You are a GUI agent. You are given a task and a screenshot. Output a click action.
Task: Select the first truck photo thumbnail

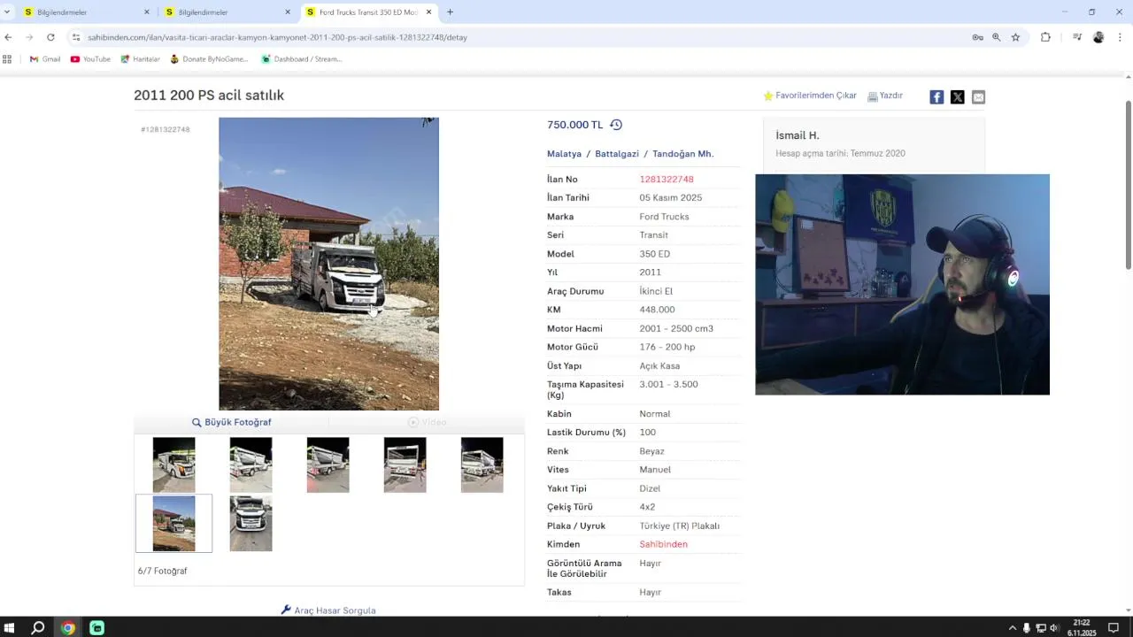[x=173, y=464]
